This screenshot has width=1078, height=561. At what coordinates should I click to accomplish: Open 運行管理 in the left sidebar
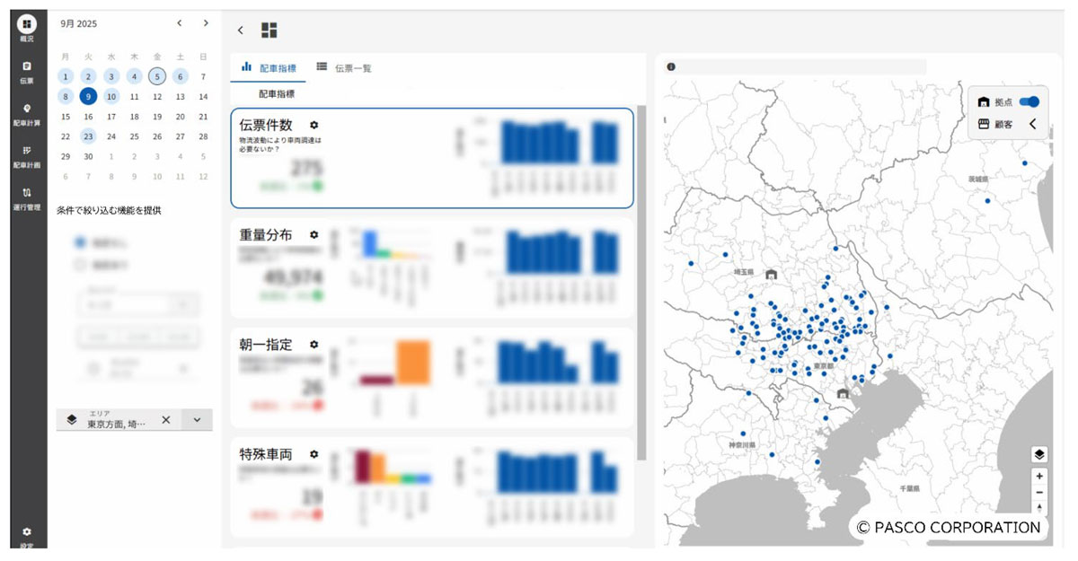27,197
